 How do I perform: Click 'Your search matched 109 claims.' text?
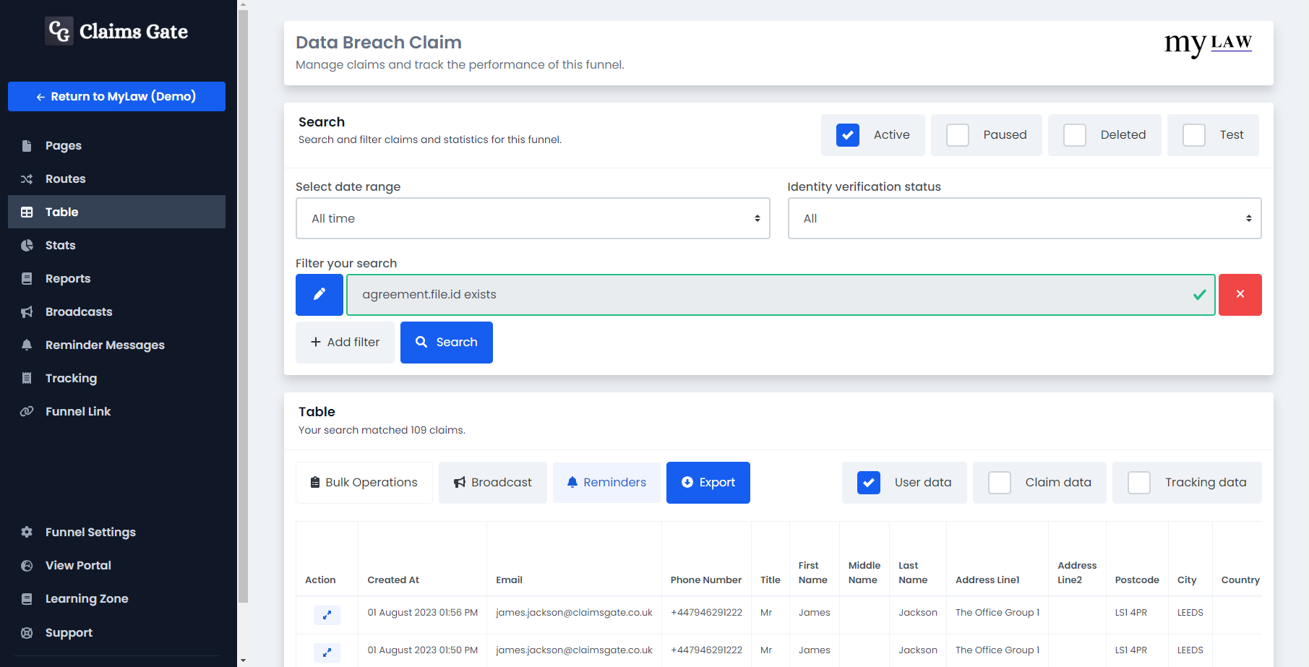382,431
